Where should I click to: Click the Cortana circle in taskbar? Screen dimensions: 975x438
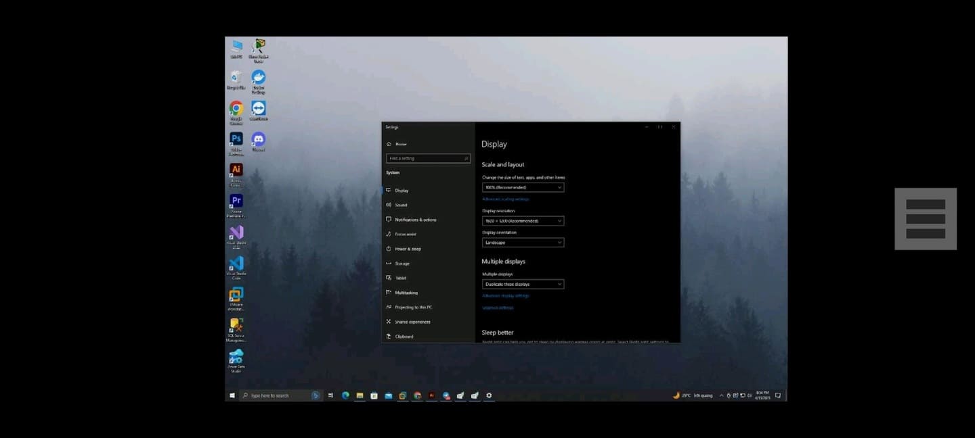(x=316, y=395)
